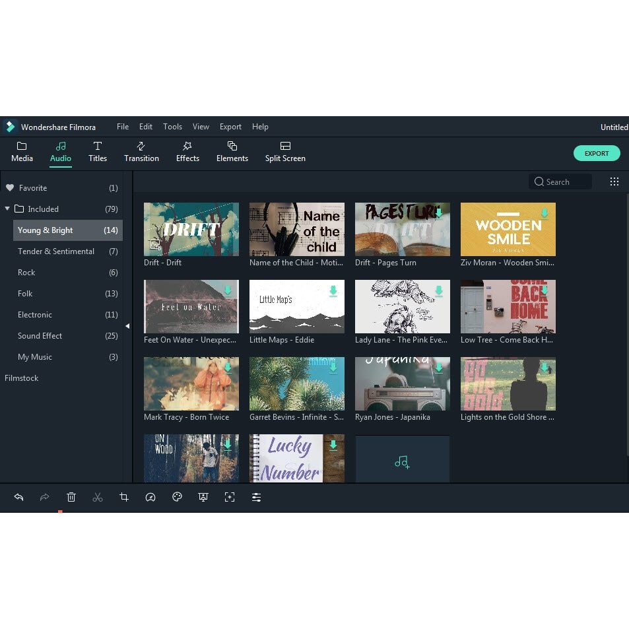Image resolution: width=629 pixels, height=629 pixels.
Task: Collapse the Included folder tree
Action: (7, 209)
